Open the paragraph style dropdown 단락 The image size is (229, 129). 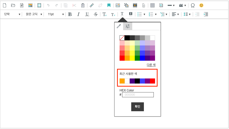click(12, 14)
